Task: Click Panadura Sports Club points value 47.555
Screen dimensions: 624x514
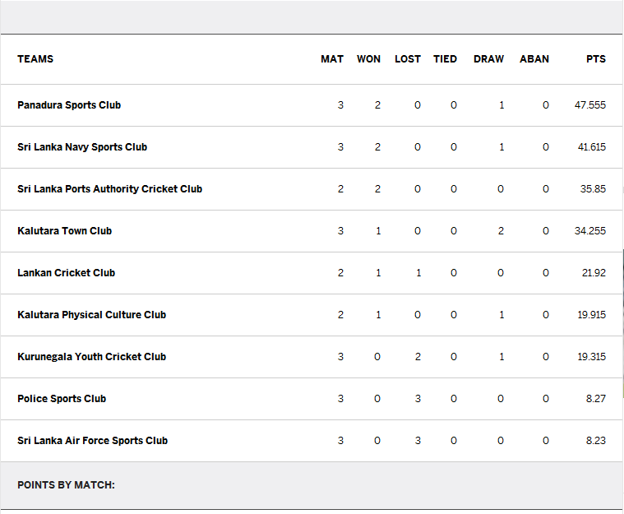Action: point(590,105)
